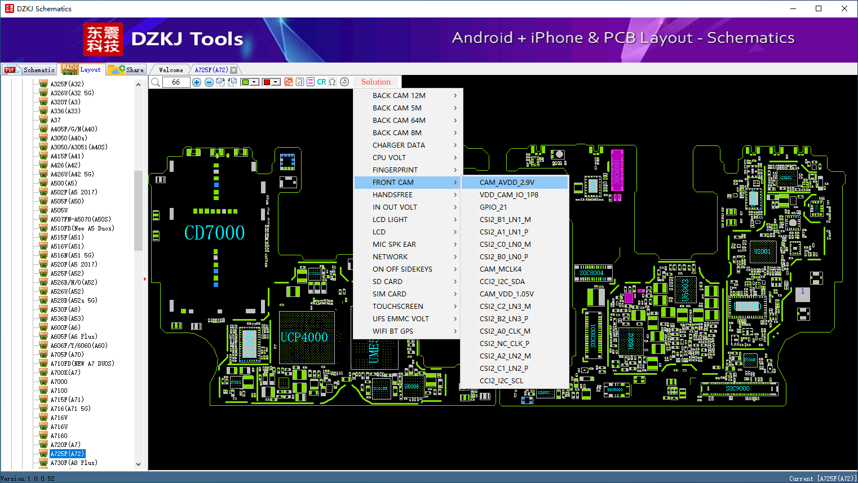Open the Solution menu button
This screenshot has width=858, height=483.
click(376, 82)
